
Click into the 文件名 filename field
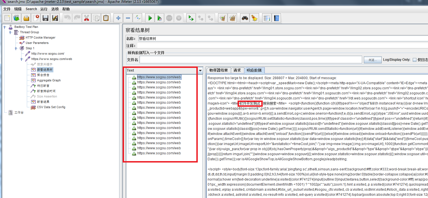[251, 60]
